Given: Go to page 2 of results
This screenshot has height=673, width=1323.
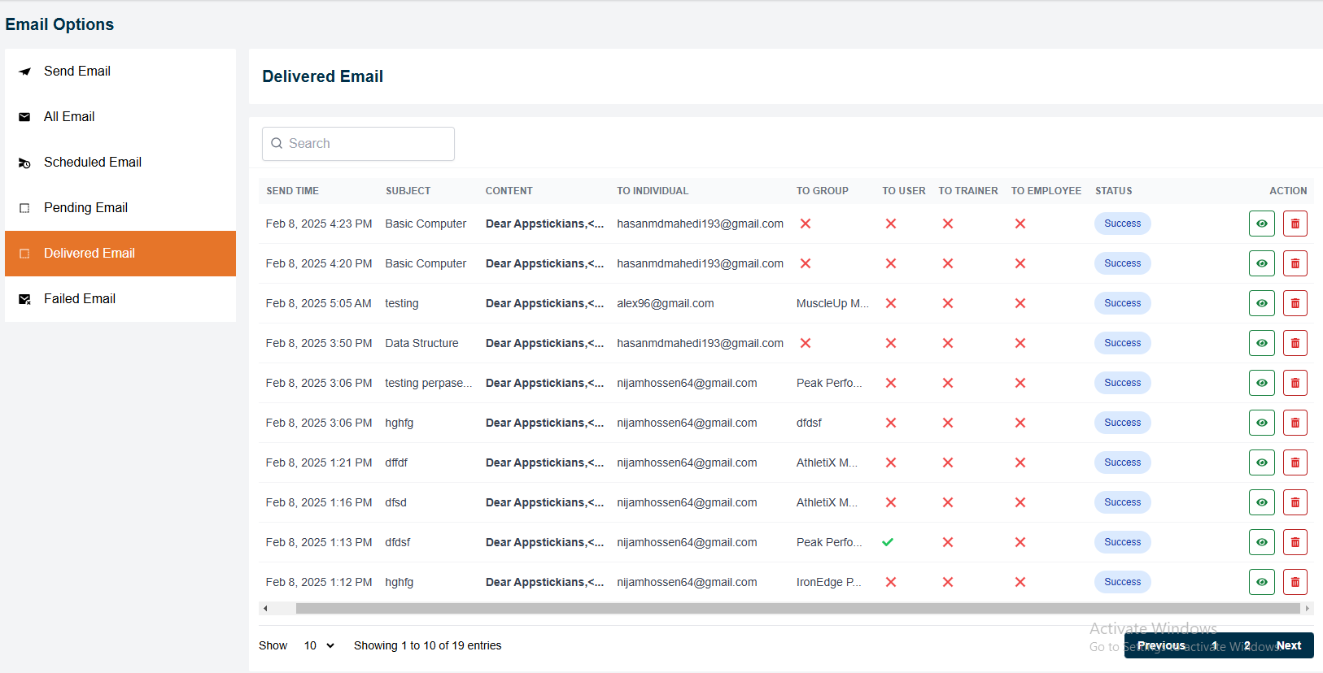Looking at the screenshot, I should pyautogui.click(x=1247, y=645).
